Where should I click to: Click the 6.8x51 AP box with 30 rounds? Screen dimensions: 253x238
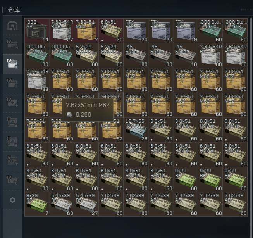(x=112, y=31)
